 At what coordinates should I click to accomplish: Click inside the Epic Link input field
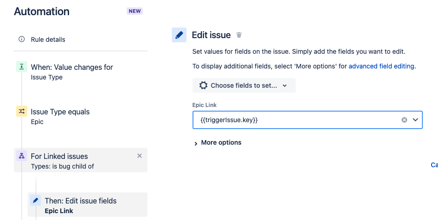(x=295, y=120)
